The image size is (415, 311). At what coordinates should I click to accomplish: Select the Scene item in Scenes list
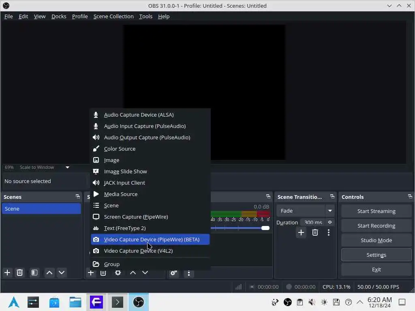pos(41,209)
